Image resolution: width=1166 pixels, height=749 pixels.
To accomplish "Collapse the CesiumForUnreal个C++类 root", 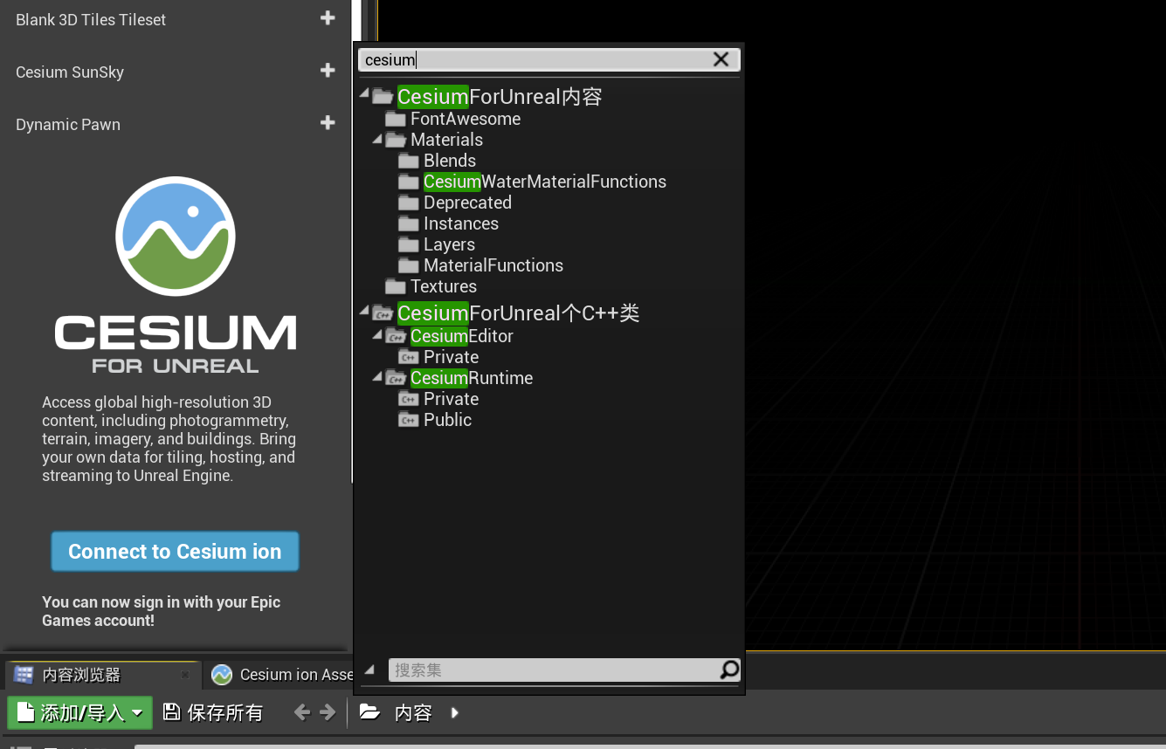I will click(x=364, y=310).
